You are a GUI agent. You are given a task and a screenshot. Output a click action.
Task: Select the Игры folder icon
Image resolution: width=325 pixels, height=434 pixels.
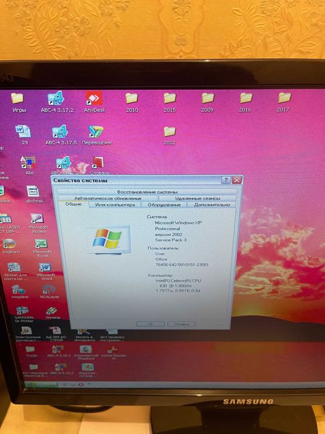pos(19,102)
